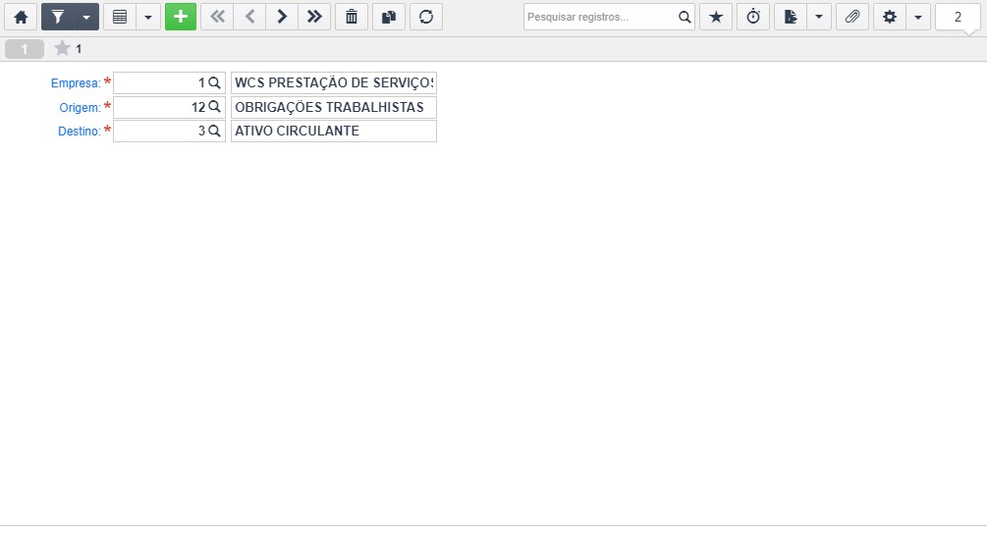Click the search magnifier in Pesquisar registros
Viewport: 987px width, 533px height.
pyautogui.click(x=685, y=17)
